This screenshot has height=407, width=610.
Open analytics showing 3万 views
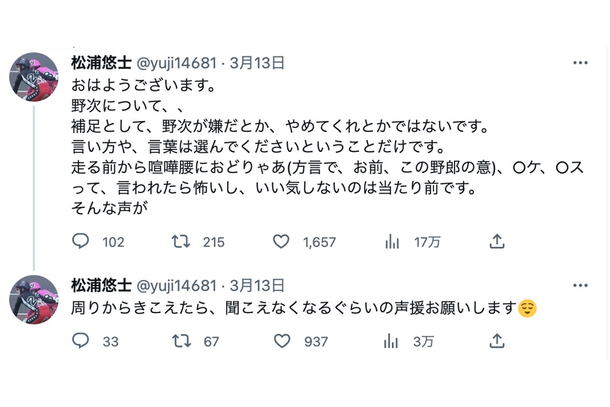coord(391,341)
